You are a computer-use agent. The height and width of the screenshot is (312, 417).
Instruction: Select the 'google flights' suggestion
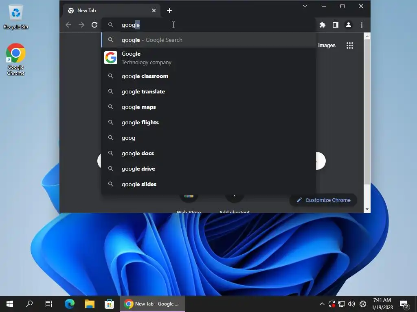click(209, 122)
